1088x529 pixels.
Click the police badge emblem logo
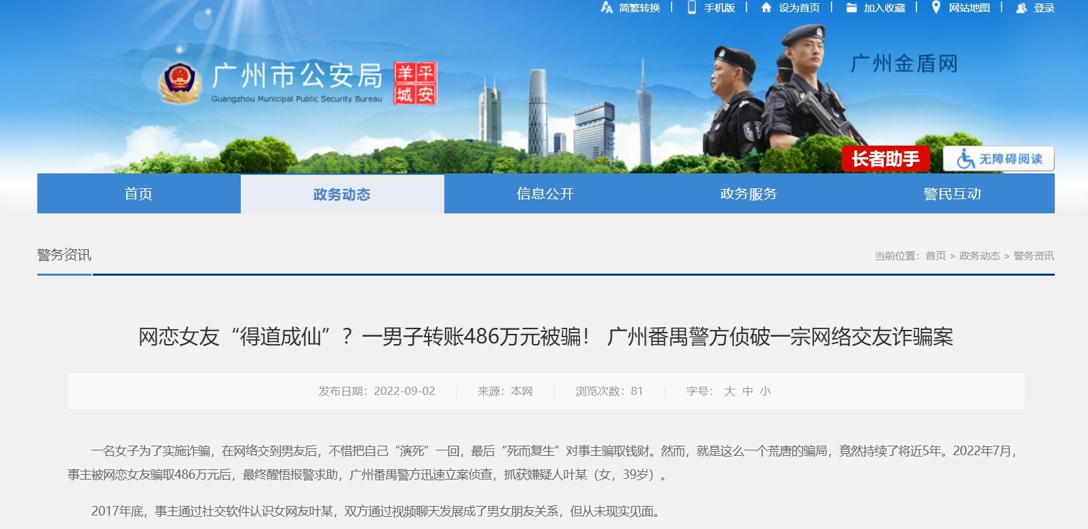pos(180,84)
